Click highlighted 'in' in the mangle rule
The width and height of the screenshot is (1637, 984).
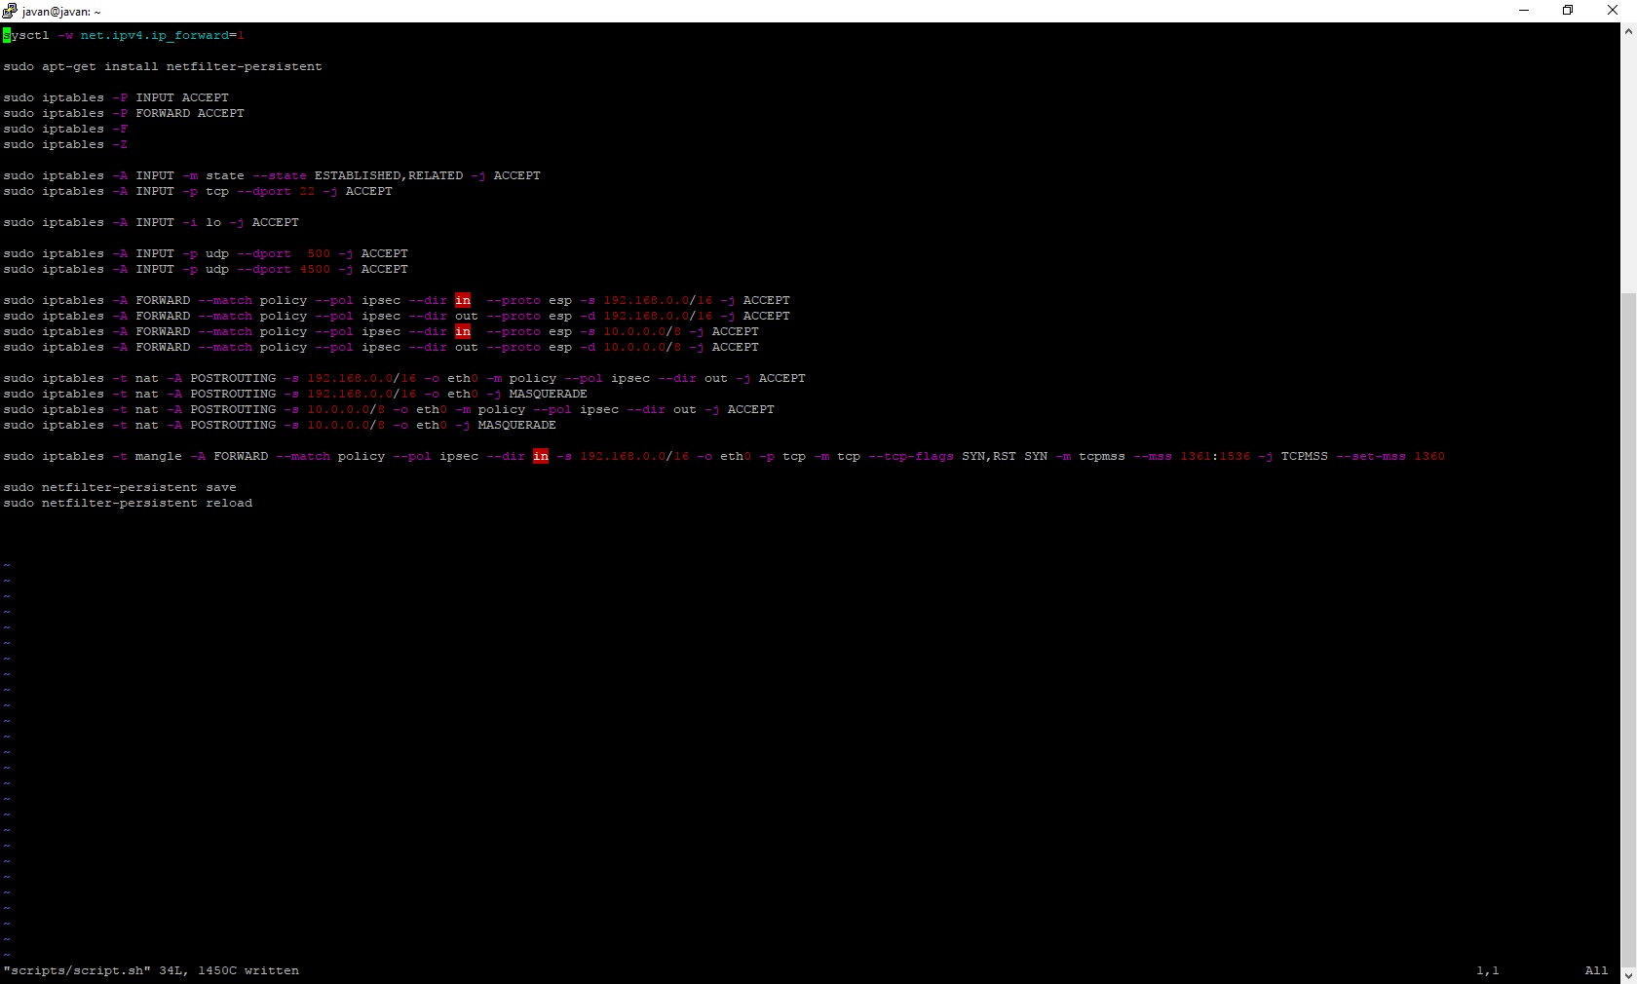coord(541,456)
